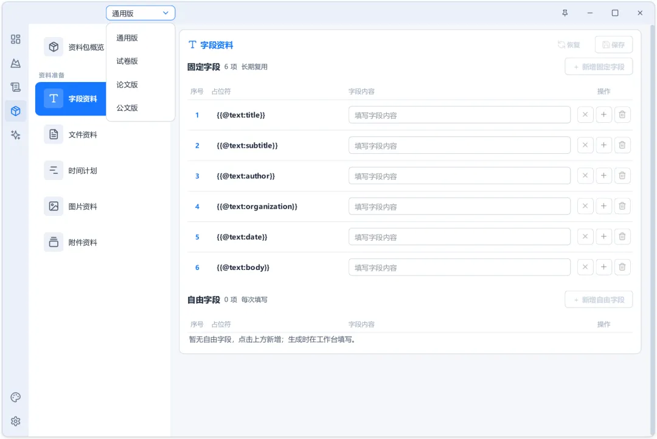Click the vertical scrollbar at right edge
Image resolution: width=657 pixels, height=439 pixels.
[x=652, y=230]
